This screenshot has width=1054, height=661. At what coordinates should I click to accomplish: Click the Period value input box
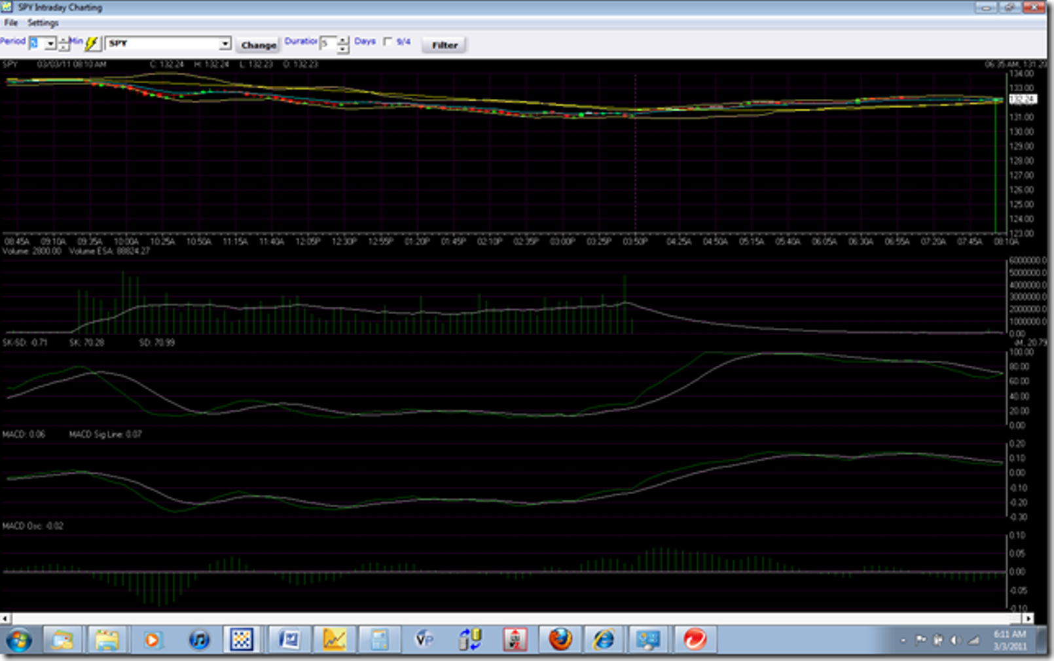(37, 44)
